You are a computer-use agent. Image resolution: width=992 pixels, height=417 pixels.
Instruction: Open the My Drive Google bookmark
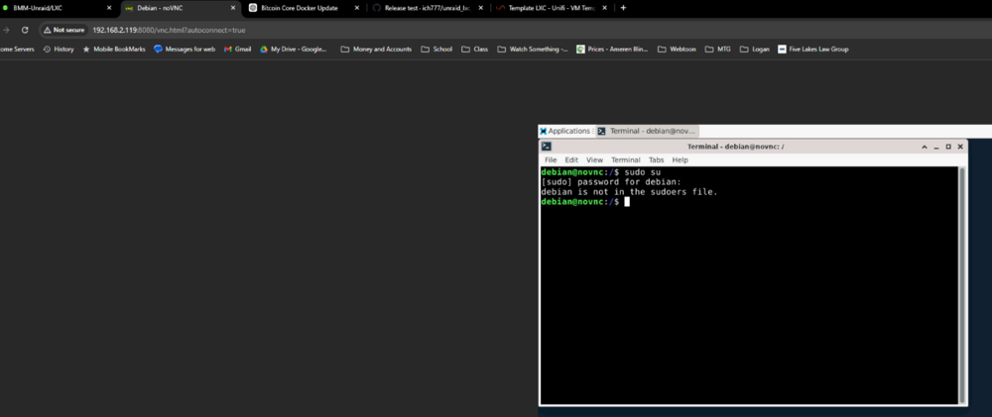pyautogui.click(x=293, y=50)
